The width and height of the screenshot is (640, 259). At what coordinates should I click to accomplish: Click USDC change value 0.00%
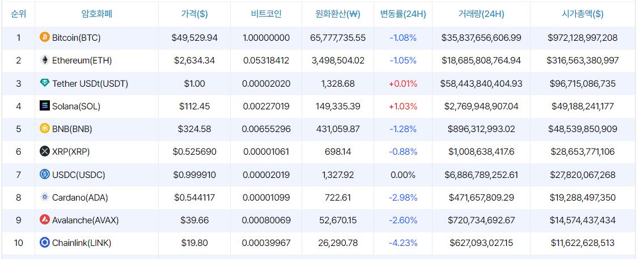[x=403, y=175]
